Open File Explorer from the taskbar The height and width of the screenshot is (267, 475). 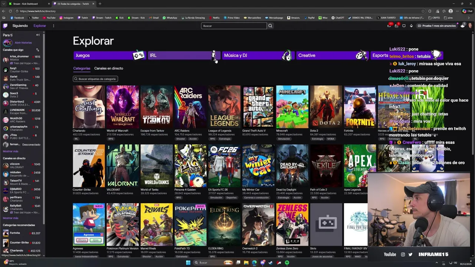[x=246, y=263]
